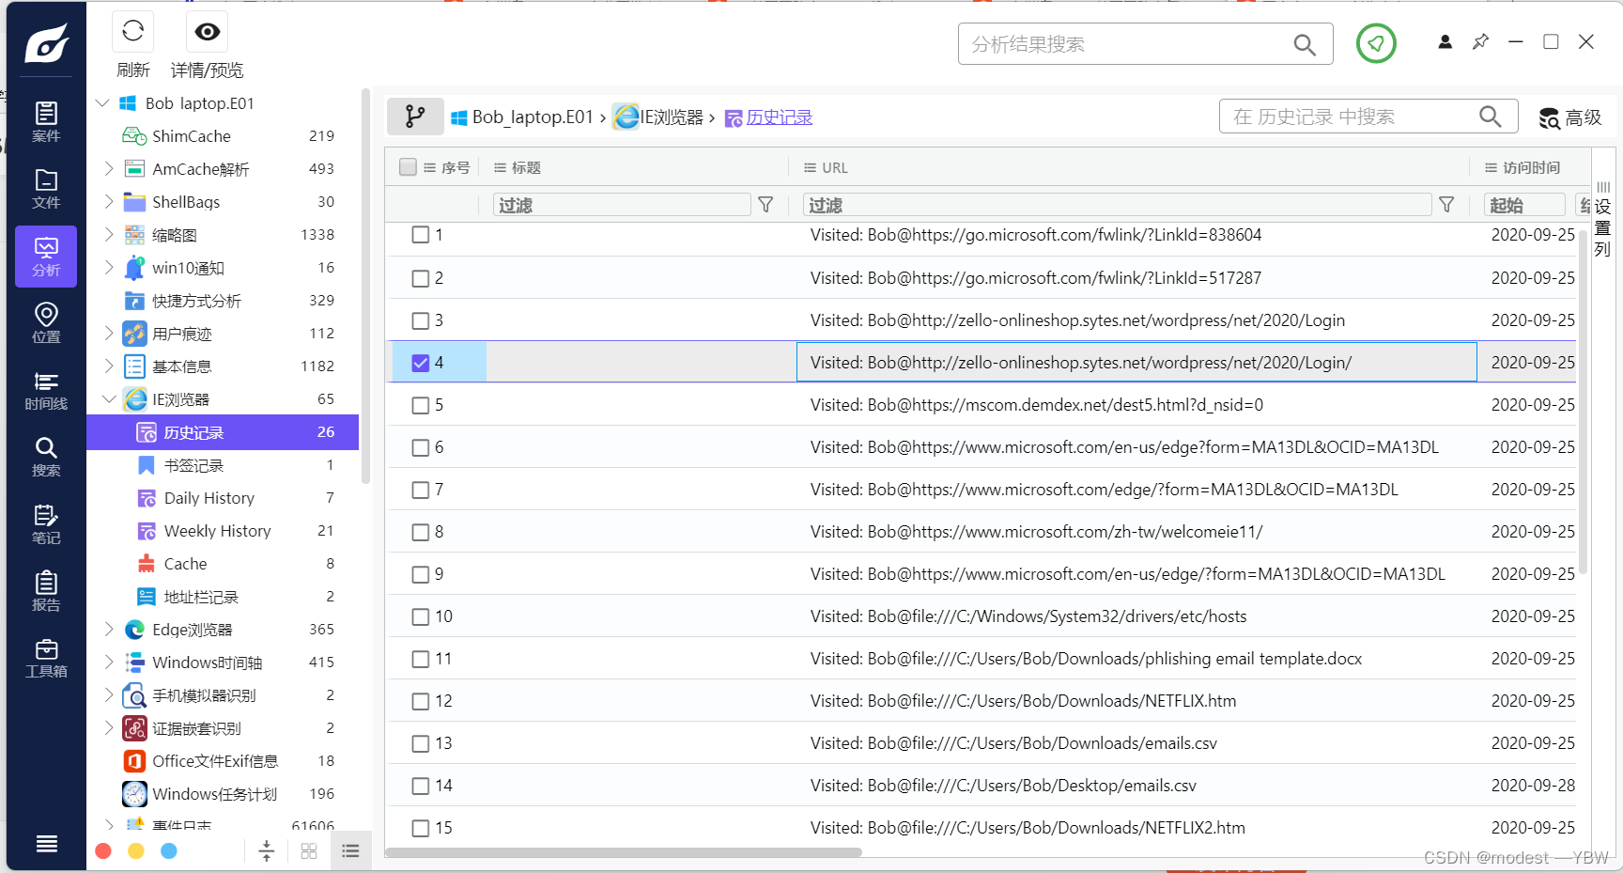Screen dimensions: 1623x873
Task: Click the app logo at top left
Action: [46, 42]
